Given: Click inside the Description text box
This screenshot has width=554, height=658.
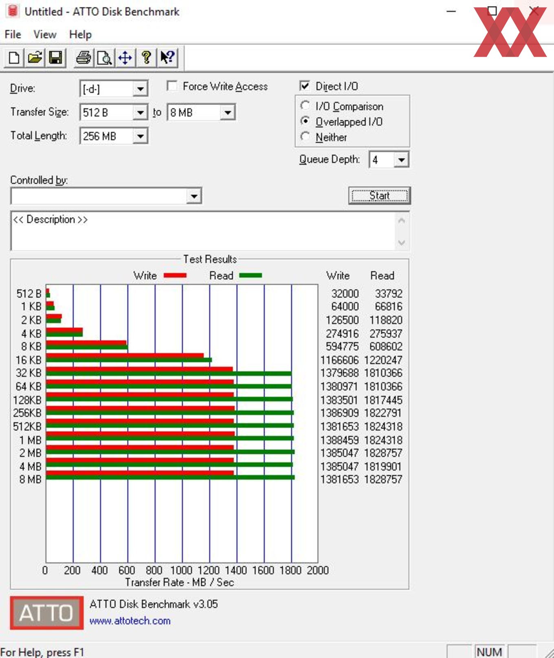Looking at the screenshot, I should point(203,231).
